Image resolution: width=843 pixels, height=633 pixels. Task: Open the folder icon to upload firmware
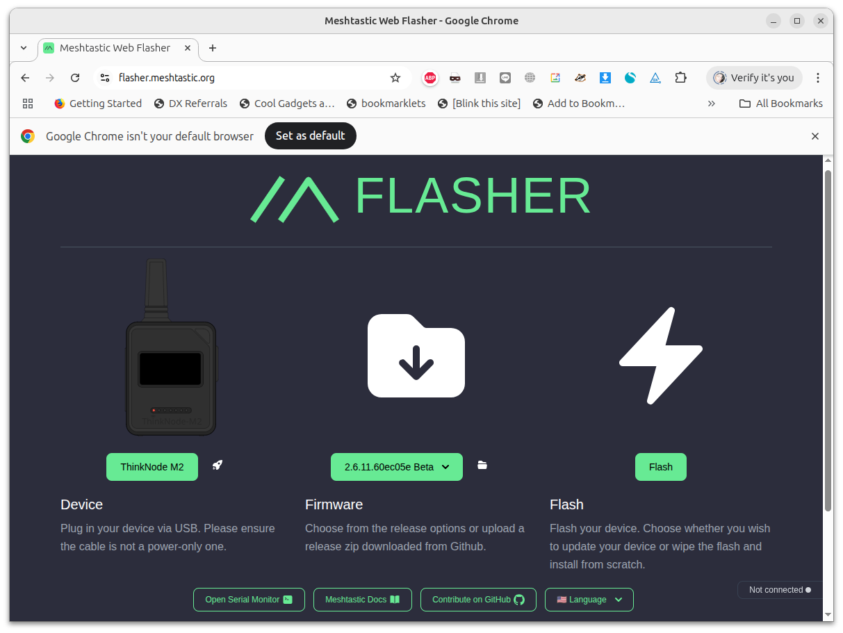point(482,466)
